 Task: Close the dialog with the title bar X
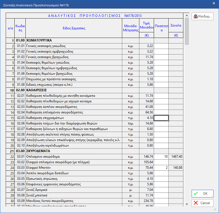[214, 3]
